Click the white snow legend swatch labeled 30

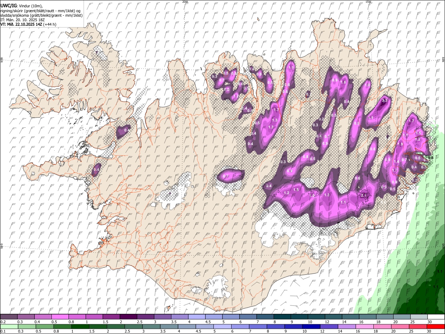(436, 317)
